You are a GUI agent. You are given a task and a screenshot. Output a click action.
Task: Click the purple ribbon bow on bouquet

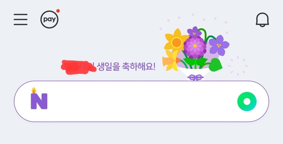[x=195, y=77]
